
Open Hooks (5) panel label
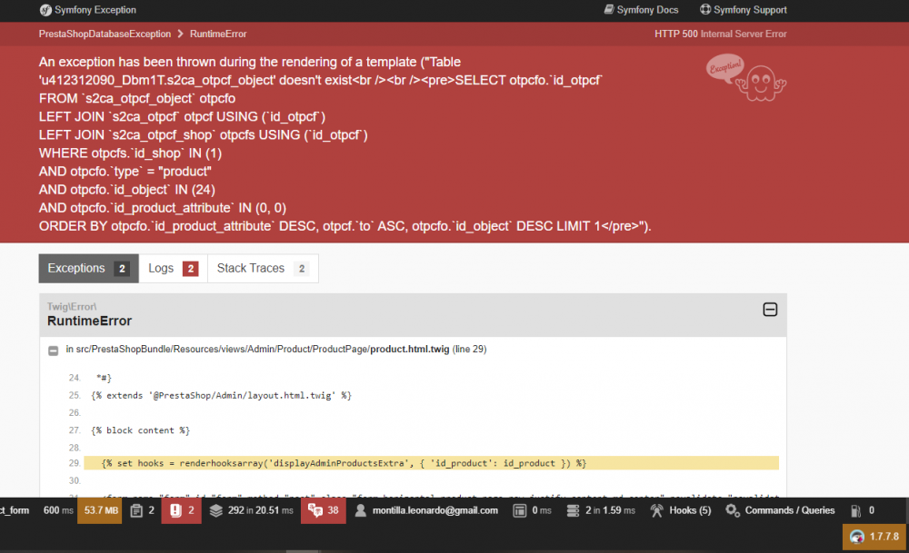point(690,510)
